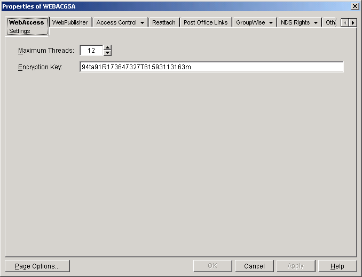Close the Properties of WEBAC65A window
Screen dimensions: 362x277
tap(355, 6)
